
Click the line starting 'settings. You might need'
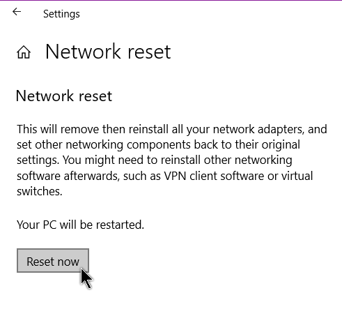155,160
